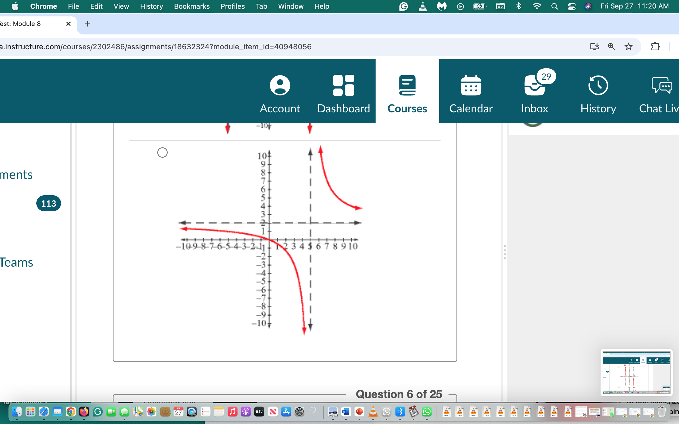The height and width of the screenshot is (424, 679).
Task: Open the Inbox with 29 unread messages
Action: (534, 92)
